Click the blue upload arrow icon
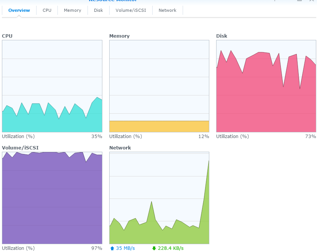 112,248
